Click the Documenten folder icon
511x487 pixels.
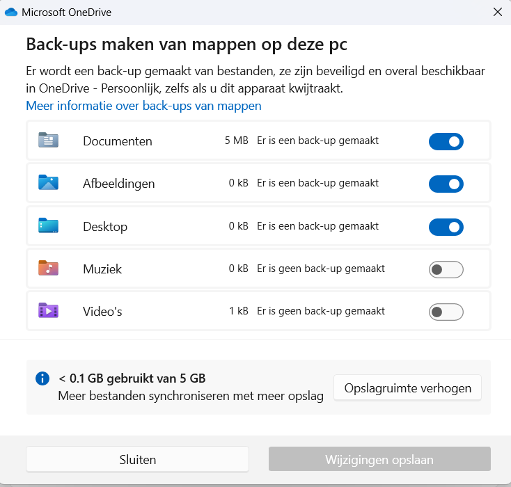point(48,141)
